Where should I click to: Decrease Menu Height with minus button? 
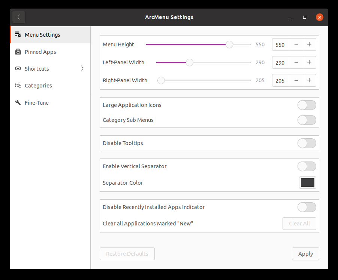[296, 44]
